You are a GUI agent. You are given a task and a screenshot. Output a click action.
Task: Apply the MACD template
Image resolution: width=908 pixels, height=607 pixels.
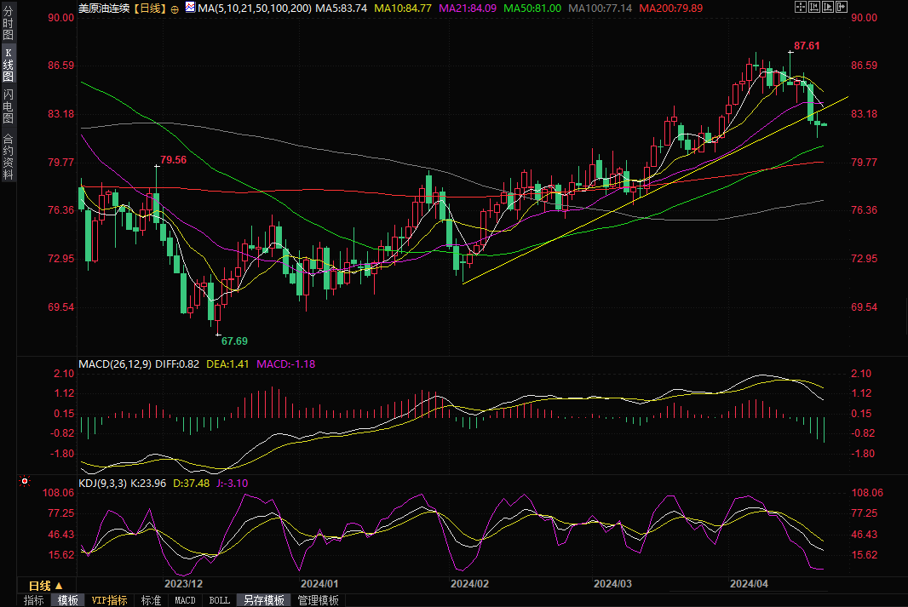point(185,600)
